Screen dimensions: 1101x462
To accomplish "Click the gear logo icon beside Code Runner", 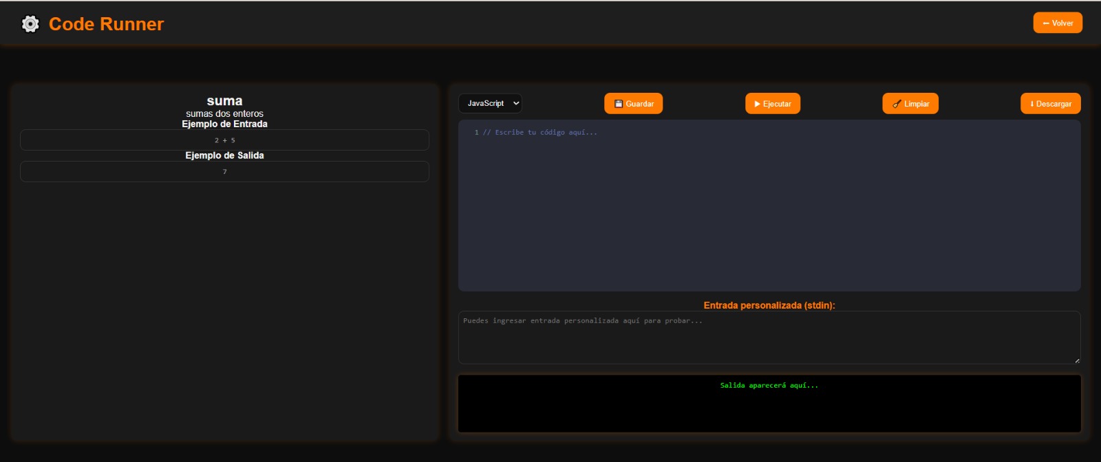I will tap(30, 24).
